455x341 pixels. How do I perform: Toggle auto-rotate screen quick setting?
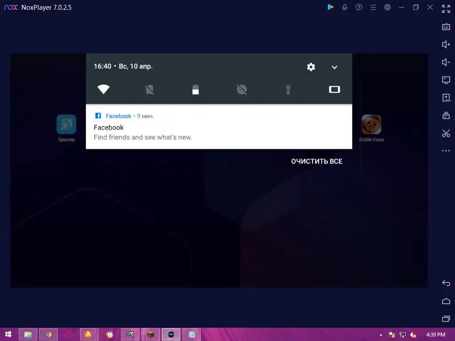pos(334,89)
